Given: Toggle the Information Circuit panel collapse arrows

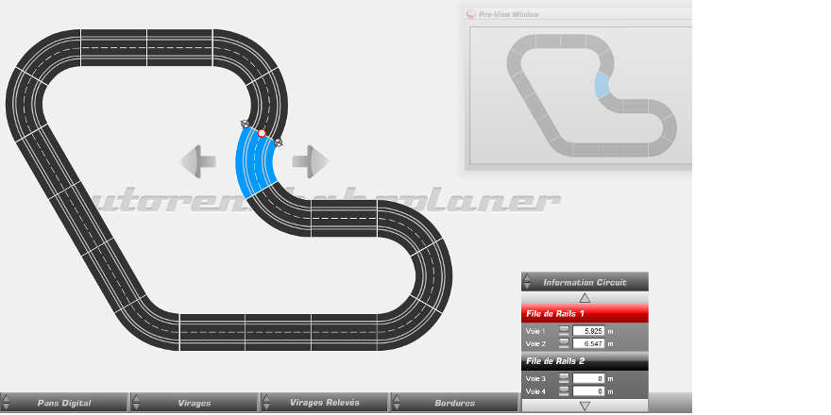Looking at the screenshot, I should [x=527, y=281].
